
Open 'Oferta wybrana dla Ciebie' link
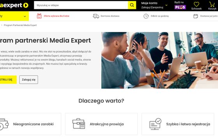56,16
